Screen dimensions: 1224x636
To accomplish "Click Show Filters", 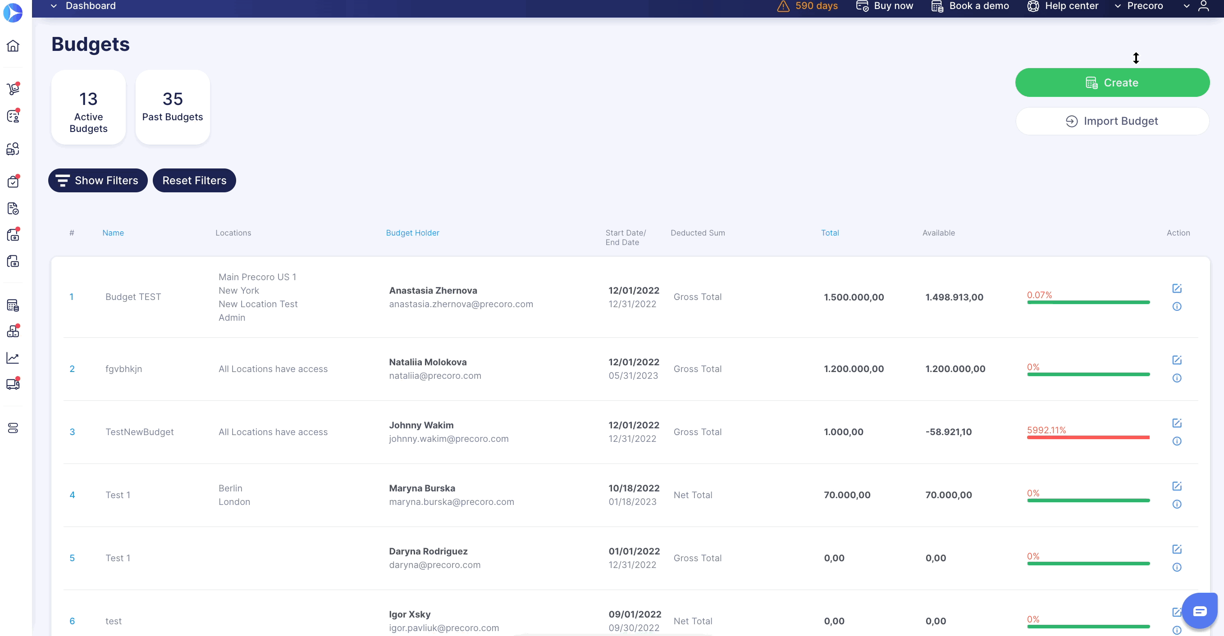I will 98,181.
